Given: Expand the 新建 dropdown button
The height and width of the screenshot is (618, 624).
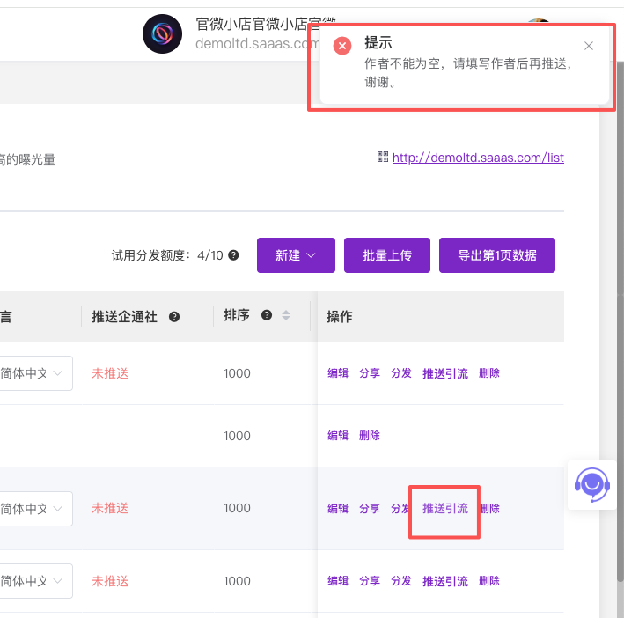Looking at the screenshot, I should tap(296, 255).
